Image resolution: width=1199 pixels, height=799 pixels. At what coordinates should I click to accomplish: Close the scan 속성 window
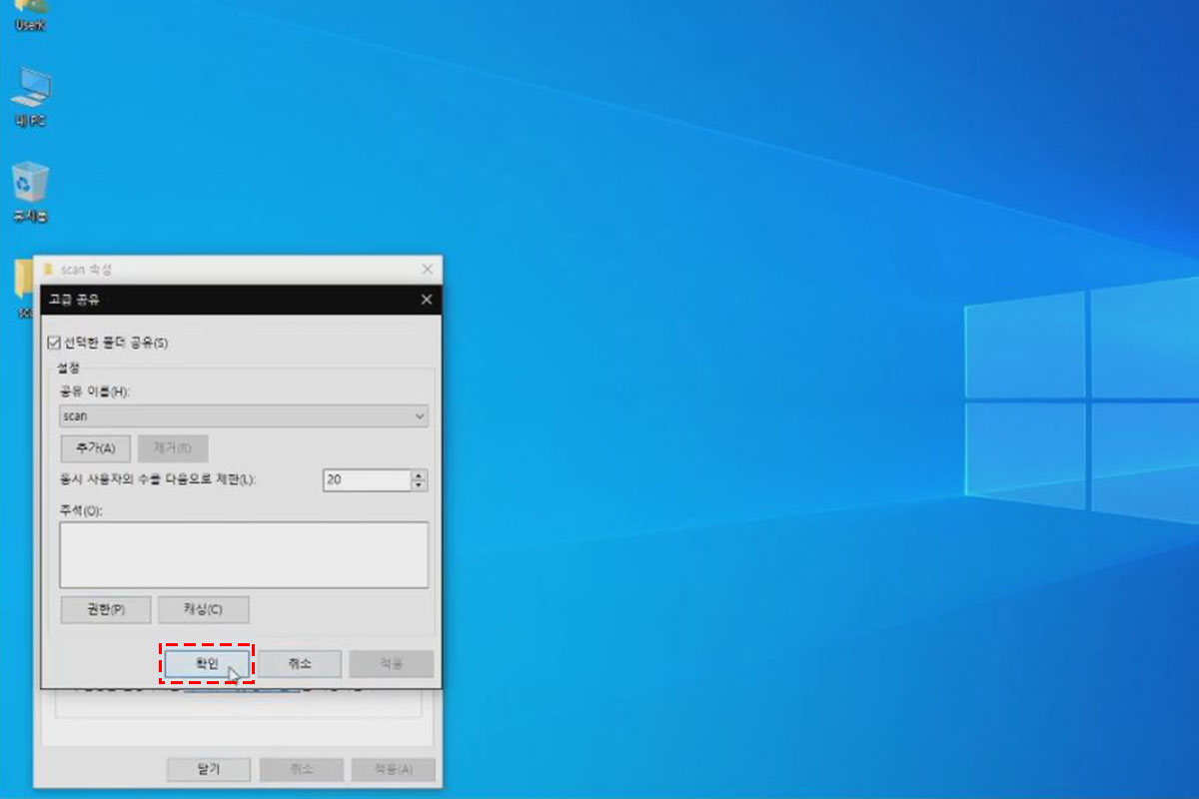click(428, 270)
